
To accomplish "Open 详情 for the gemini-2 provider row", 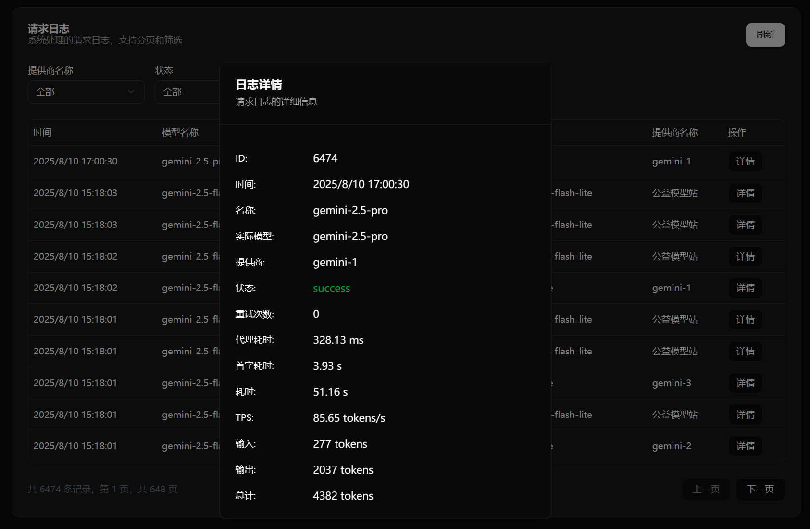I will 745,446.
